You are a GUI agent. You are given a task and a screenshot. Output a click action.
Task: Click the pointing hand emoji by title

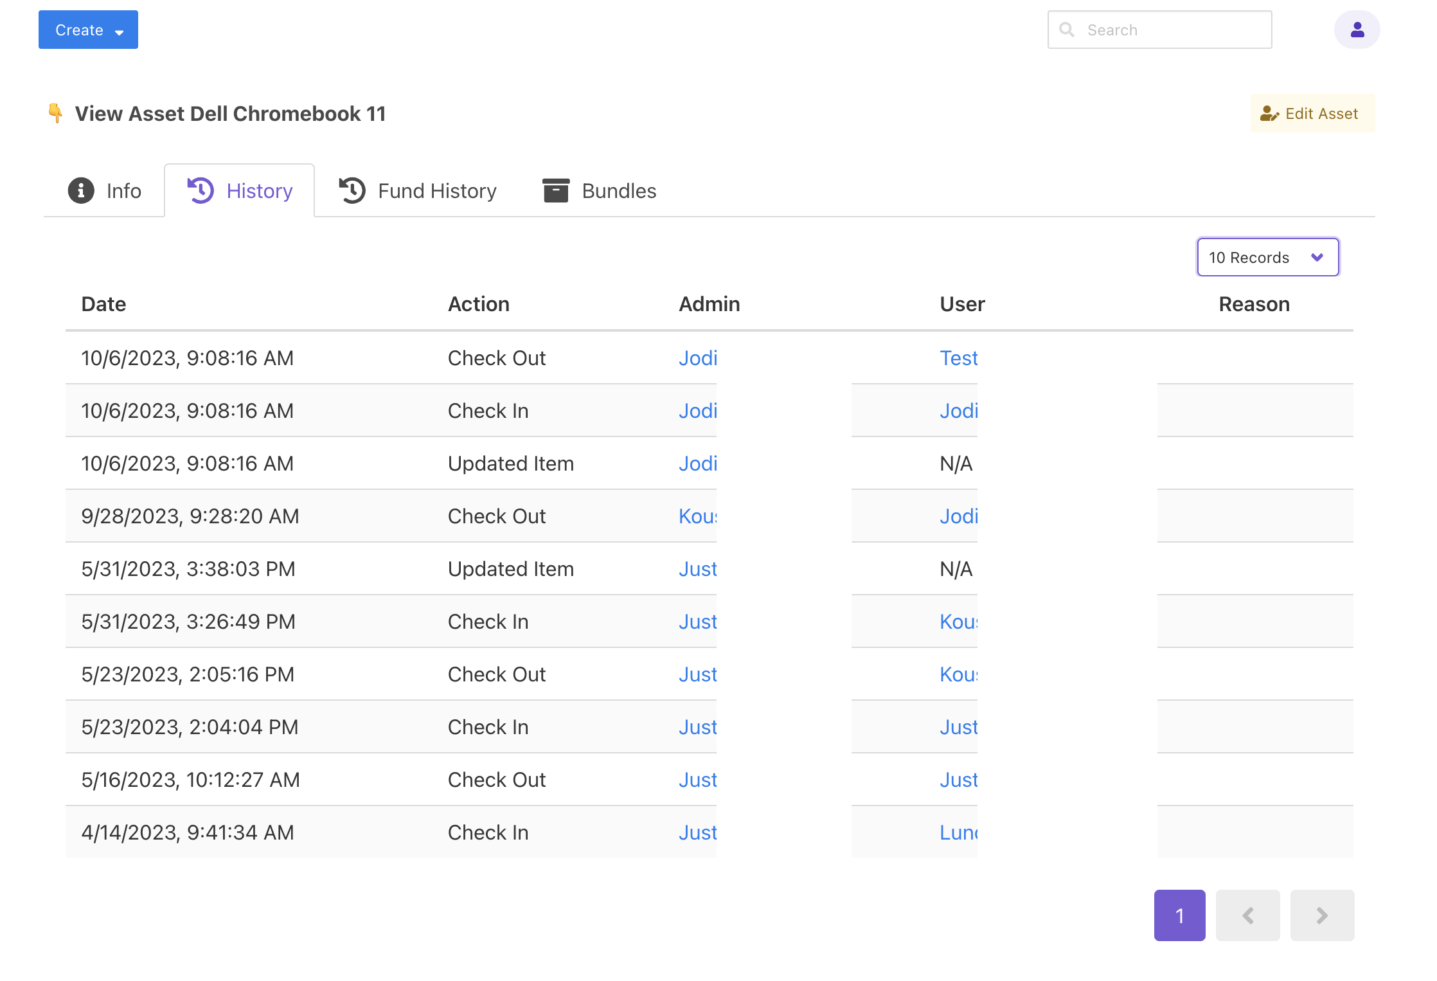(x=55, y=113)
